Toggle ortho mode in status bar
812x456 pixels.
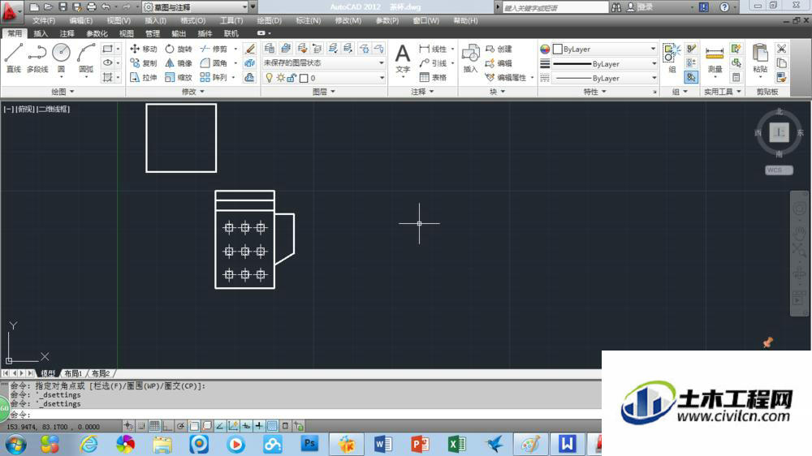point(167,426)
